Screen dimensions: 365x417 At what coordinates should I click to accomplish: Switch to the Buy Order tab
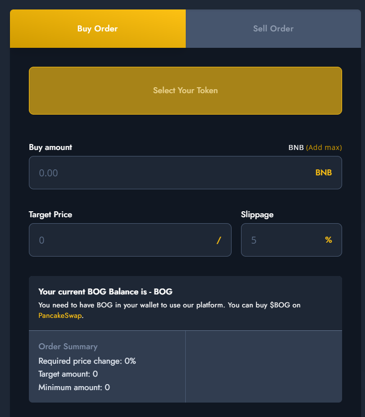click(x=98, y=29)
